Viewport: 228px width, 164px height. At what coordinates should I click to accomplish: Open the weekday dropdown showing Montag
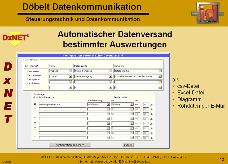click(122, 104)
